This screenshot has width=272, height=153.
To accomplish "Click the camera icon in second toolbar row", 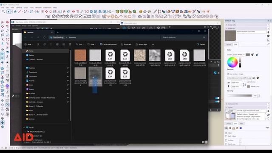I will (x=48, y=17).
